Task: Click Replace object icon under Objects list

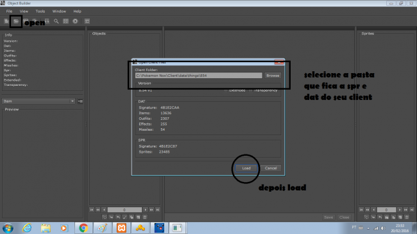Action: 105,217
